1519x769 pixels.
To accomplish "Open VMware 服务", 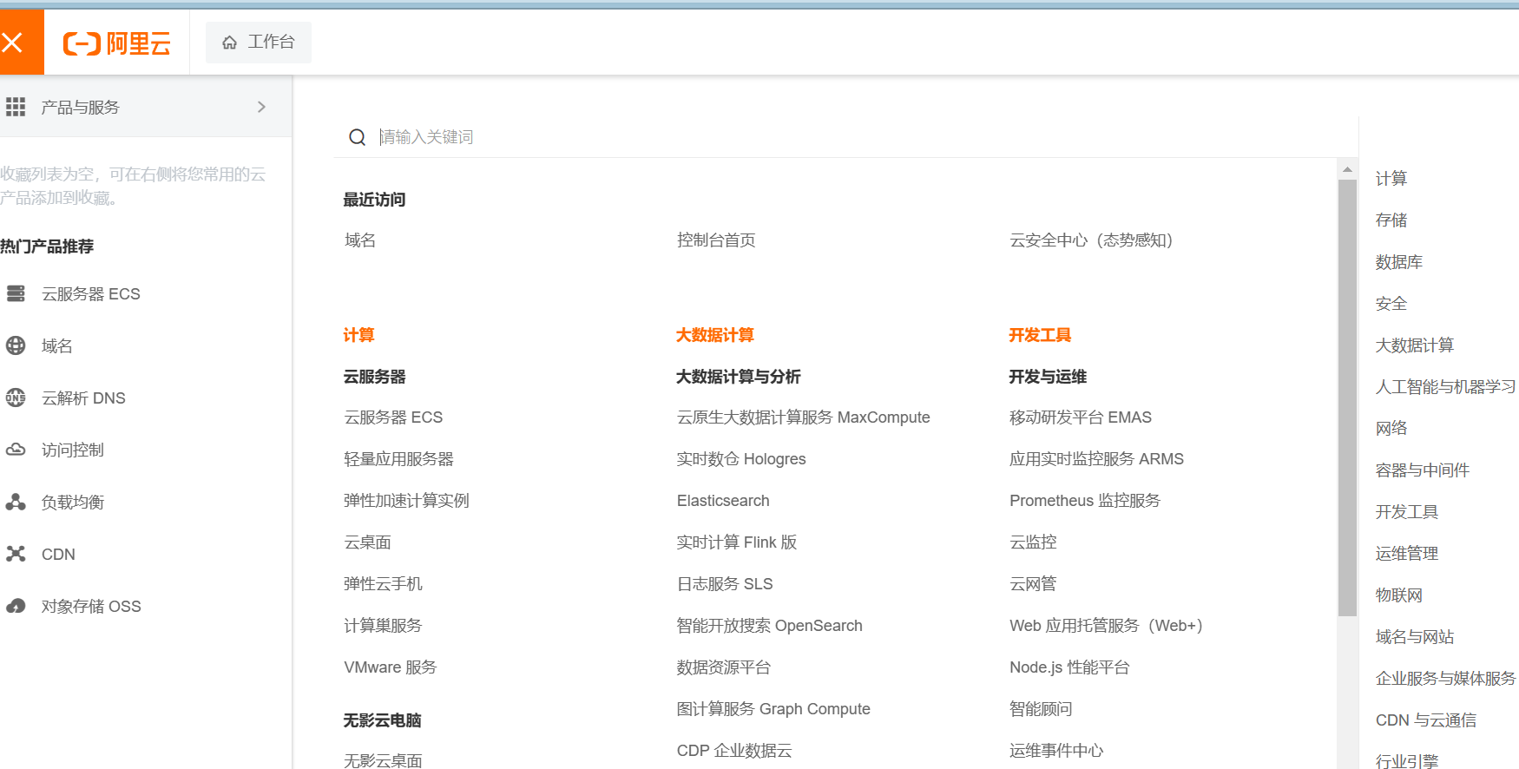I will point(391,667).
